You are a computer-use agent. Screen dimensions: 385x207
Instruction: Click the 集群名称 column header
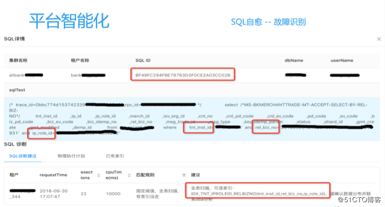click(18, 60)
